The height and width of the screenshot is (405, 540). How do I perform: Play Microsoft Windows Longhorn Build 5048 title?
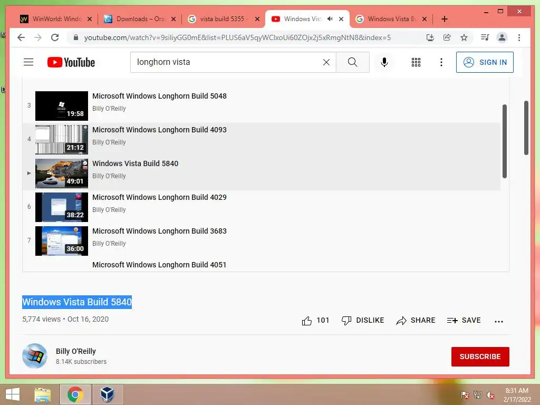pyautogui.click(x=159, y=96)
